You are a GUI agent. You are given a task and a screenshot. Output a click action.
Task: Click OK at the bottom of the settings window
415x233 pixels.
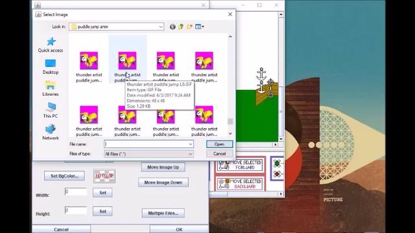tap(179, 229)
